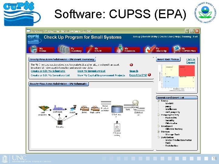Click the Search link
The image size is (219, 164).
point(134,71)
